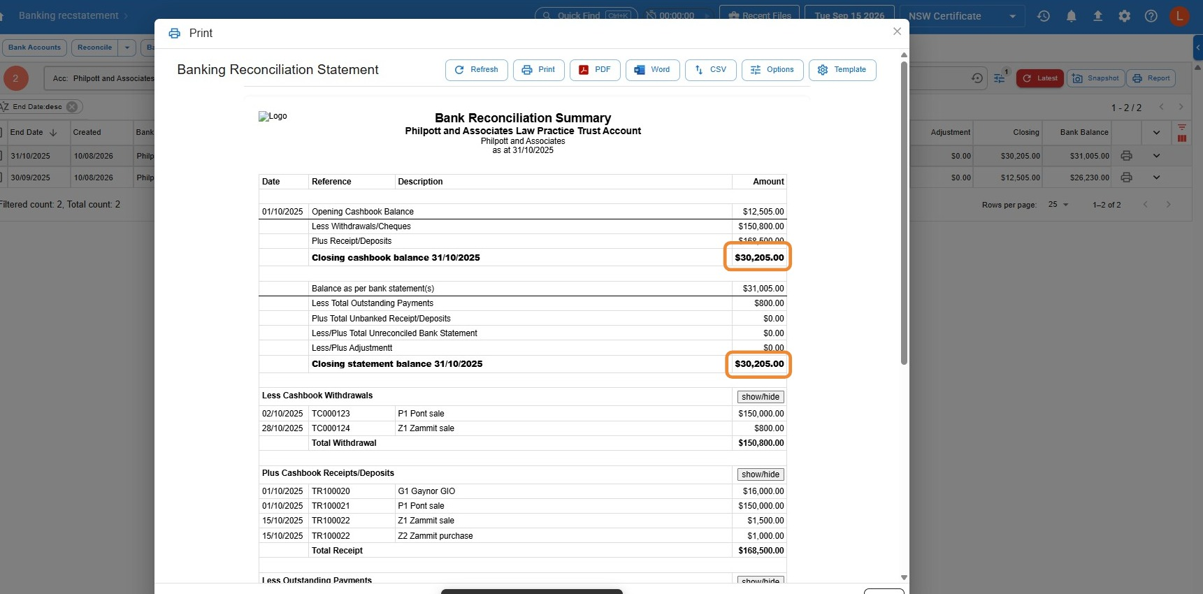
Task: Toggle show/hide for Less Cashbook Withdrawals
Action: [761, 397]
